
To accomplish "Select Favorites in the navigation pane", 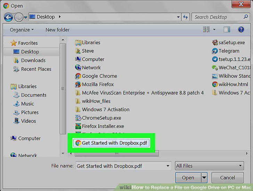I will click(x=24, y=43).
